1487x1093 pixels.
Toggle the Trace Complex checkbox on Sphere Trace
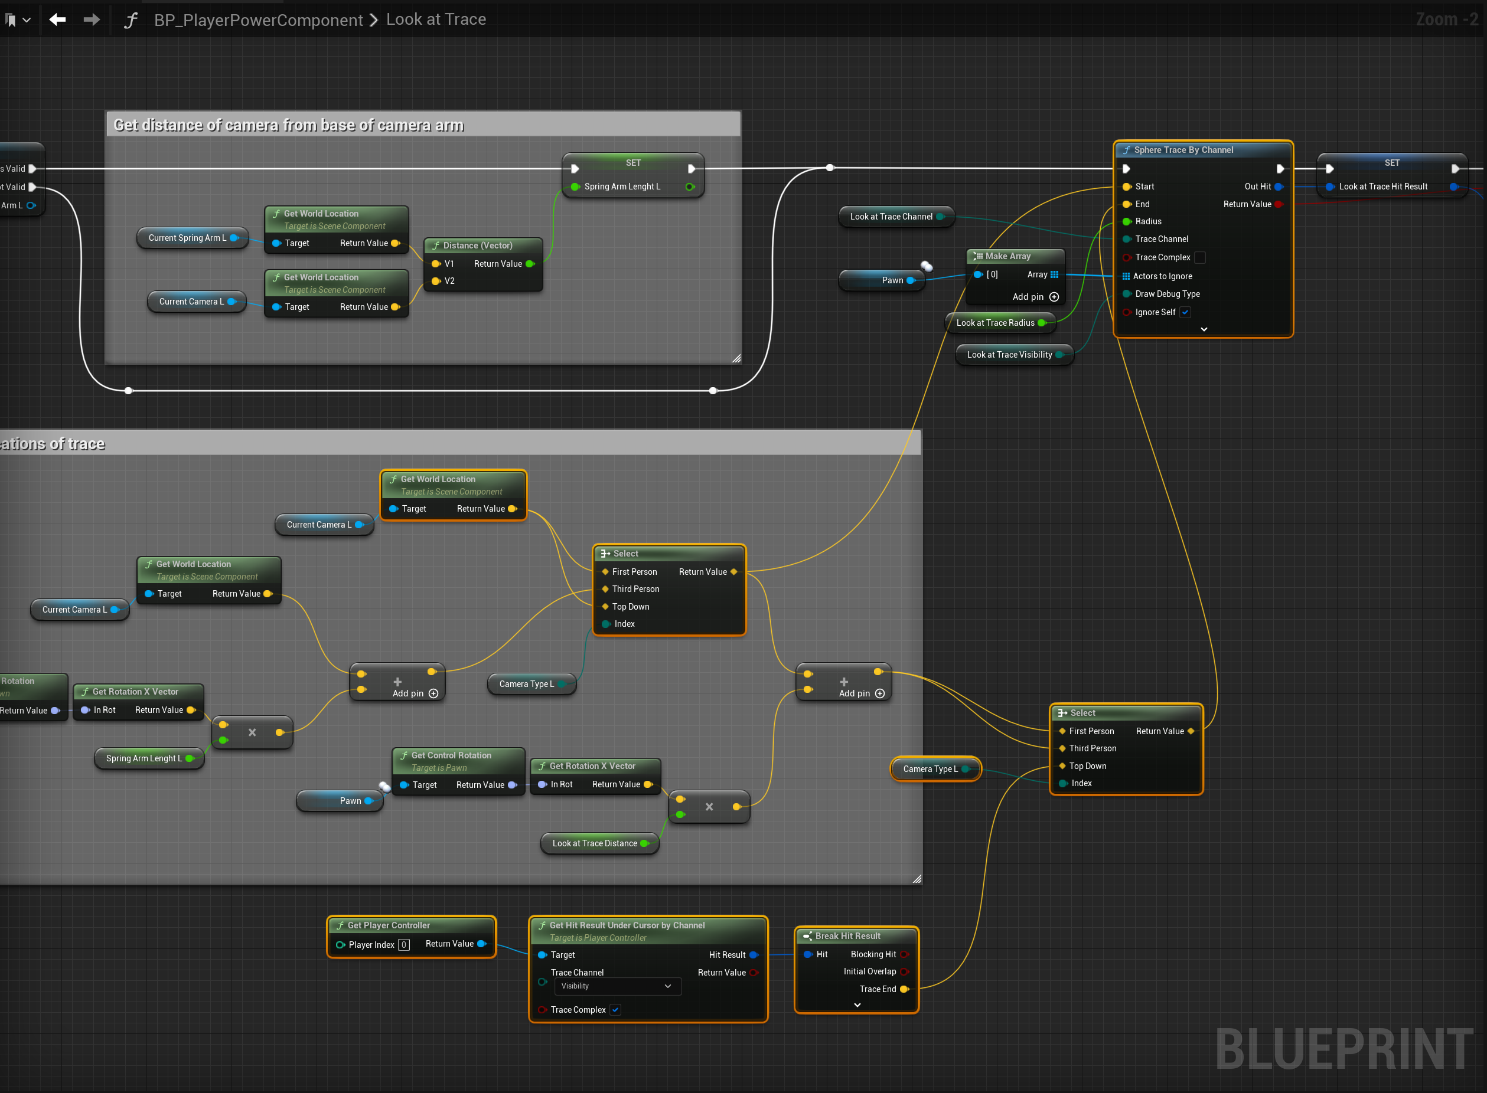tap(1201, 257)
